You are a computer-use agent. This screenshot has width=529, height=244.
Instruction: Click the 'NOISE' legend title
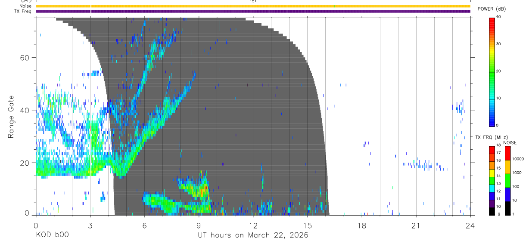click(x=510, y=142)
